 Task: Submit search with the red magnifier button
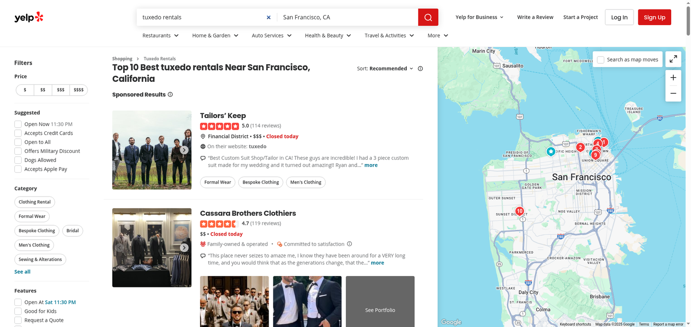click(x=428, y=17)
